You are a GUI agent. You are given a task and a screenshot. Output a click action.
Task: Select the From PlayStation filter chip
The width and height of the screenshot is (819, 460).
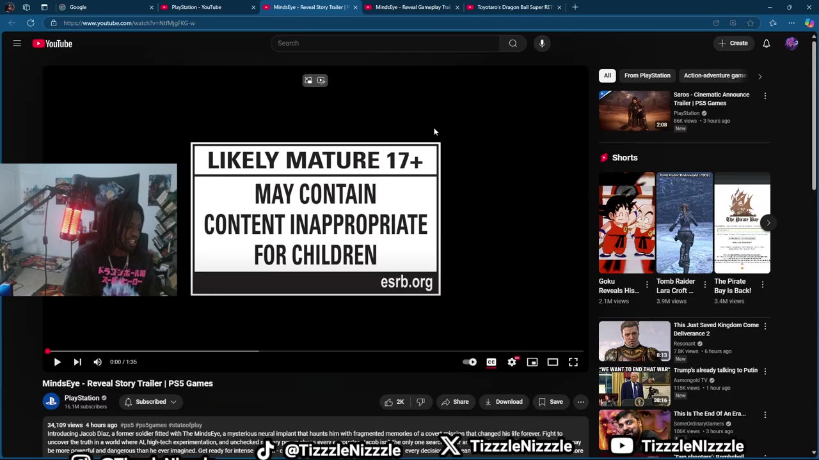coord(648,75)
